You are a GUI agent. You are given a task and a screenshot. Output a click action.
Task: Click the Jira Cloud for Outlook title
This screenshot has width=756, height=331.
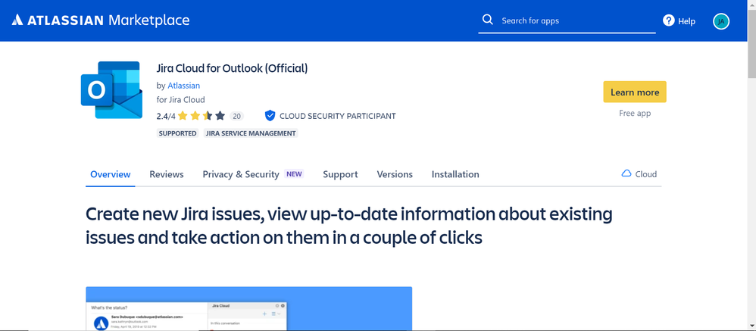[x=232, y=68]
